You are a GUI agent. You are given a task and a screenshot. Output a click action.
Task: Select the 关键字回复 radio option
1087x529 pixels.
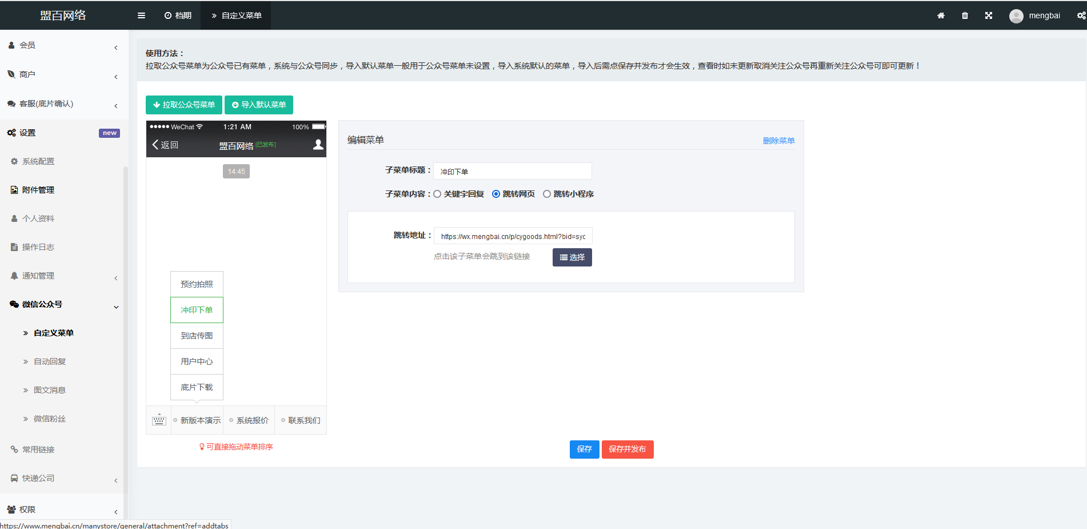tap(437, 194)
